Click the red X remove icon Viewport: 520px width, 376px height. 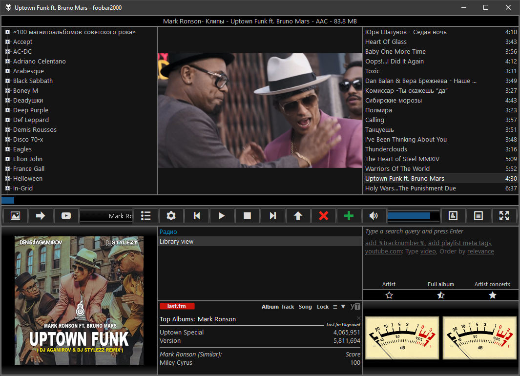(x=323, y=216)
